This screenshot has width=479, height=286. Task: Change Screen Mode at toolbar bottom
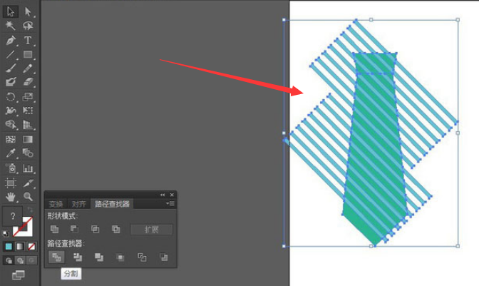[x=18, y=275]
